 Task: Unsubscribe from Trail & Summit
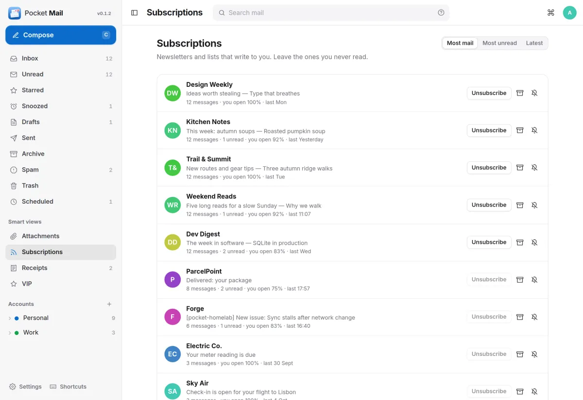click(x=489, y=168)
